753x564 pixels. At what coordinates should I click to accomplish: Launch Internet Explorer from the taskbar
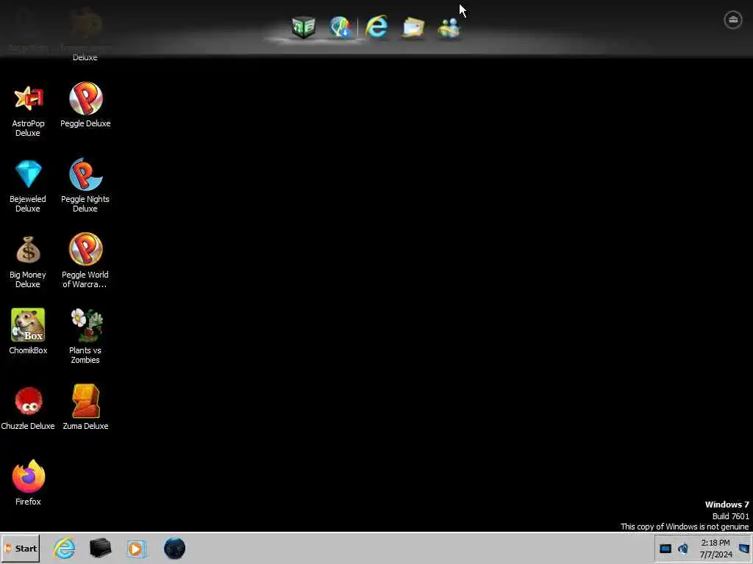pos(65,548)
